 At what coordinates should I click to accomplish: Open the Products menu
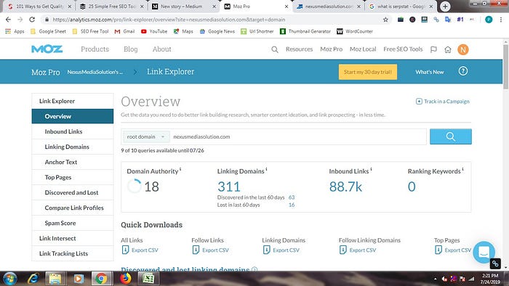[95, 49]
